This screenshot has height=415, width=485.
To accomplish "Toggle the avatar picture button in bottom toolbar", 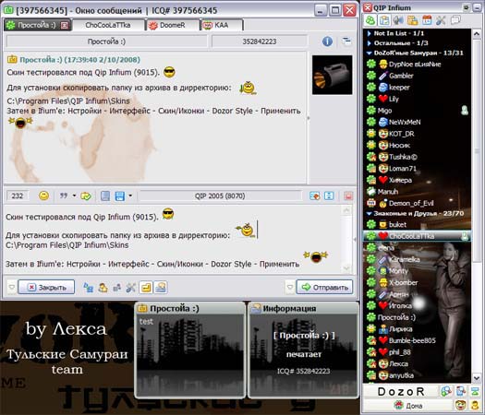I will tap(161, 288).
